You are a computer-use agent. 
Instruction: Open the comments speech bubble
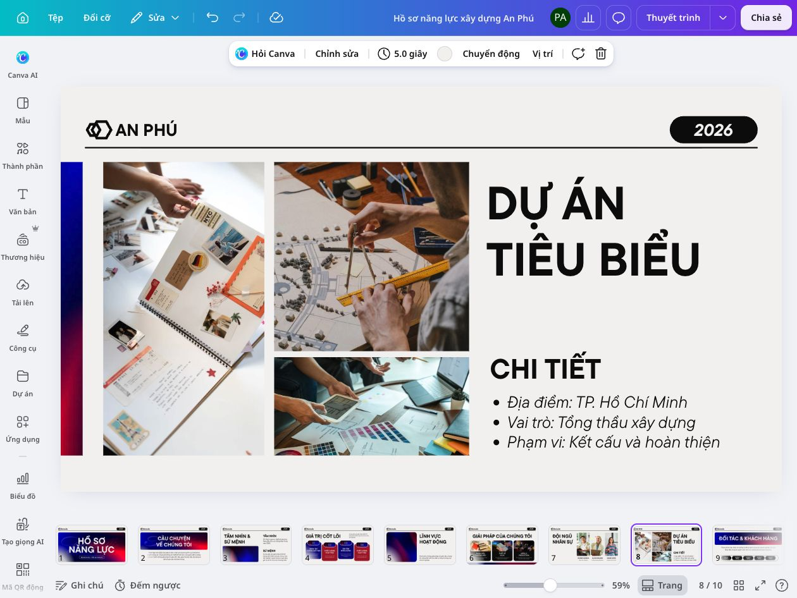click(619, 18)
